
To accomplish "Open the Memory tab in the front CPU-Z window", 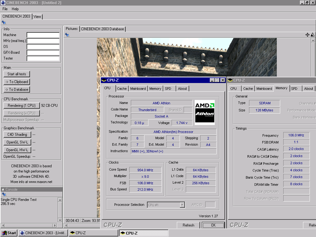I will (155, 89).
